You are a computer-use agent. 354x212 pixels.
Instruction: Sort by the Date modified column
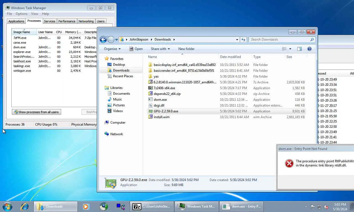point(235,57)
